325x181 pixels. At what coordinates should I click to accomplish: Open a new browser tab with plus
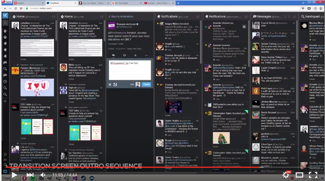click(x=178, y=3)
